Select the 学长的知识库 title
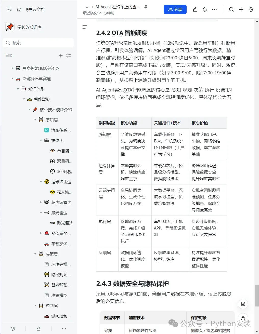Viewport: 259px width, 334px height. [30, 27]
